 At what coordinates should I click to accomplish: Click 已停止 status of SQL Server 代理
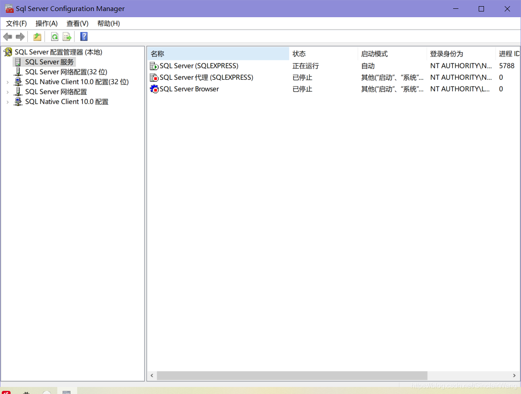[302, 78]
